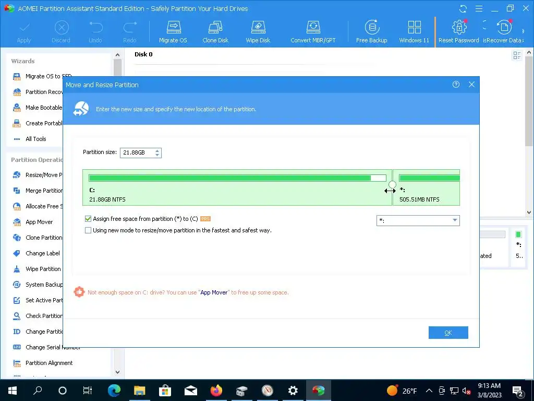Screen dimensions: 534x401
Task: Uncheck Assign free space from partition checkbox
Action: point(88,219)
